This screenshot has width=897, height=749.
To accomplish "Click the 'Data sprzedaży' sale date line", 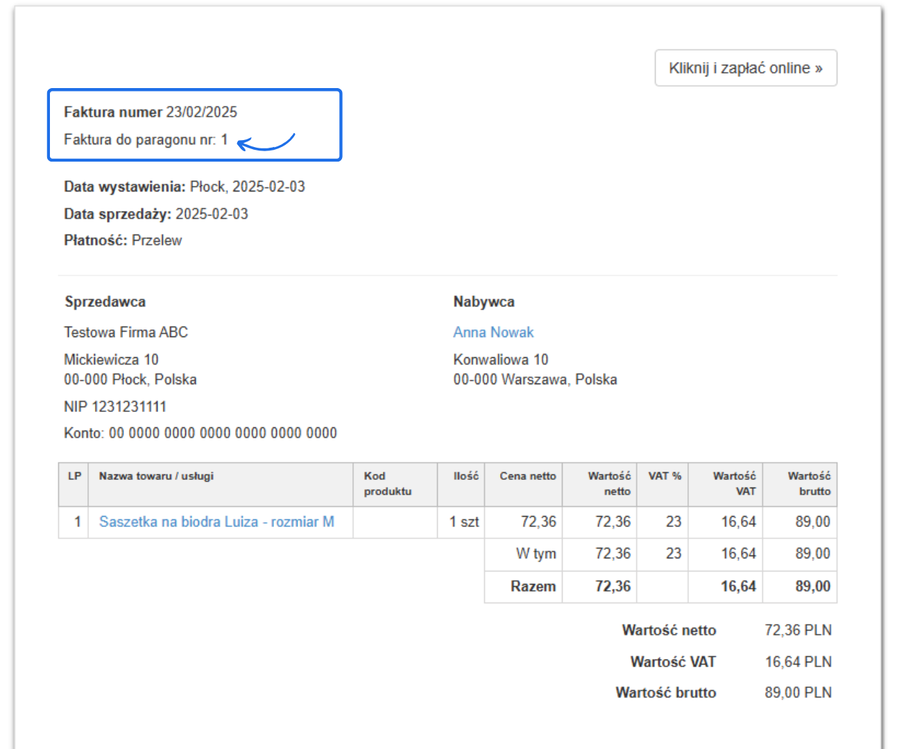I will coord(155,214).
